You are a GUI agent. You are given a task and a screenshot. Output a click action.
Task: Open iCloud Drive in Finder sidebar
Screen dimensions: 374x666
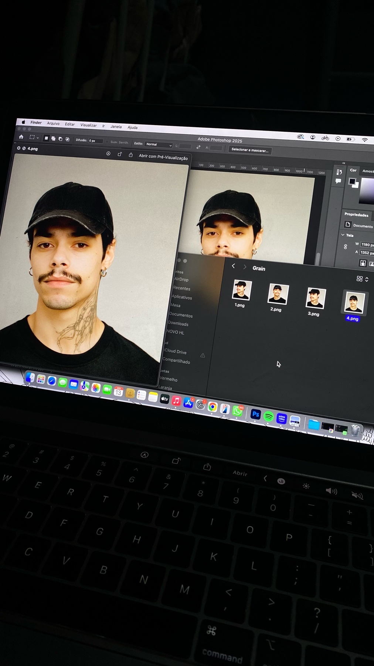tap(175, 351)
